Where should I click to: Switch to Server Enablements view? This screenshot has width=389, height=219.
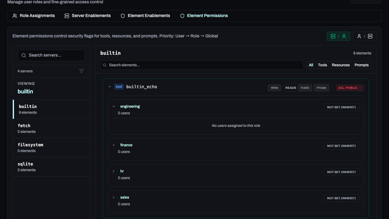click(88, 16)
